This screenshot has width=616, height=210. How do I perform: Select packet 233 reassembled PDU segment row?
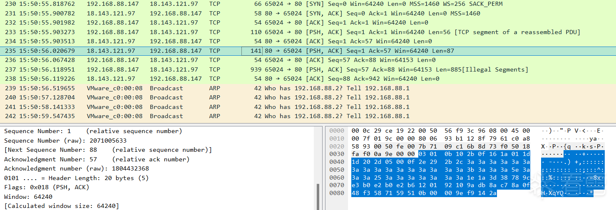308,32
